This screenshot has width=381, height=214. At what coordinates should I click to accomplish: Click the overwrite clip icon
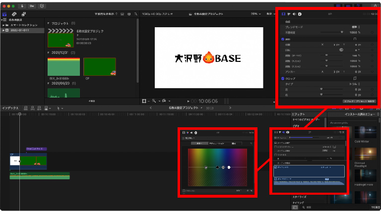coord(46,108)
